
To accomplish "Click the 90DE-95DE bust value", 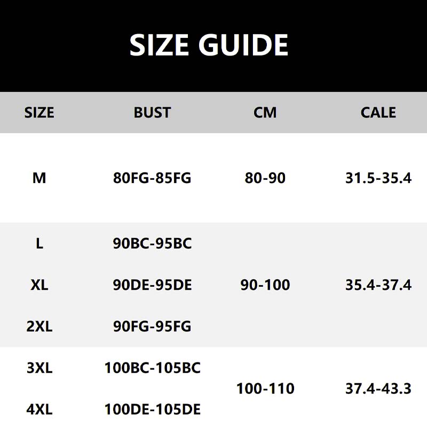I will pyautogui.click(x=152, y=284).
